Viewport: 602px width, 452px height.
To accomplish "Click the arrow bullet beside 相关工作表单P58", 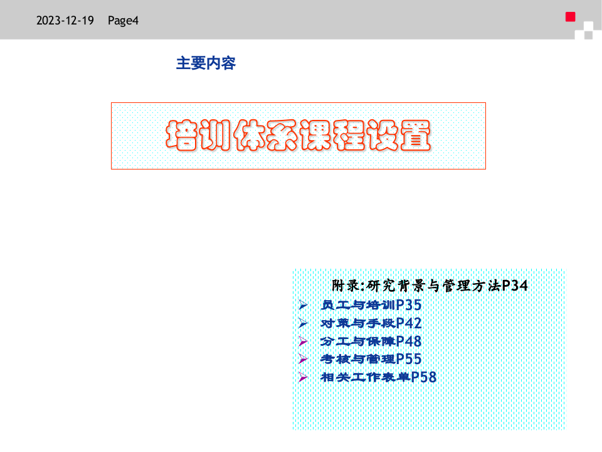I will click(x=303, y=377).
